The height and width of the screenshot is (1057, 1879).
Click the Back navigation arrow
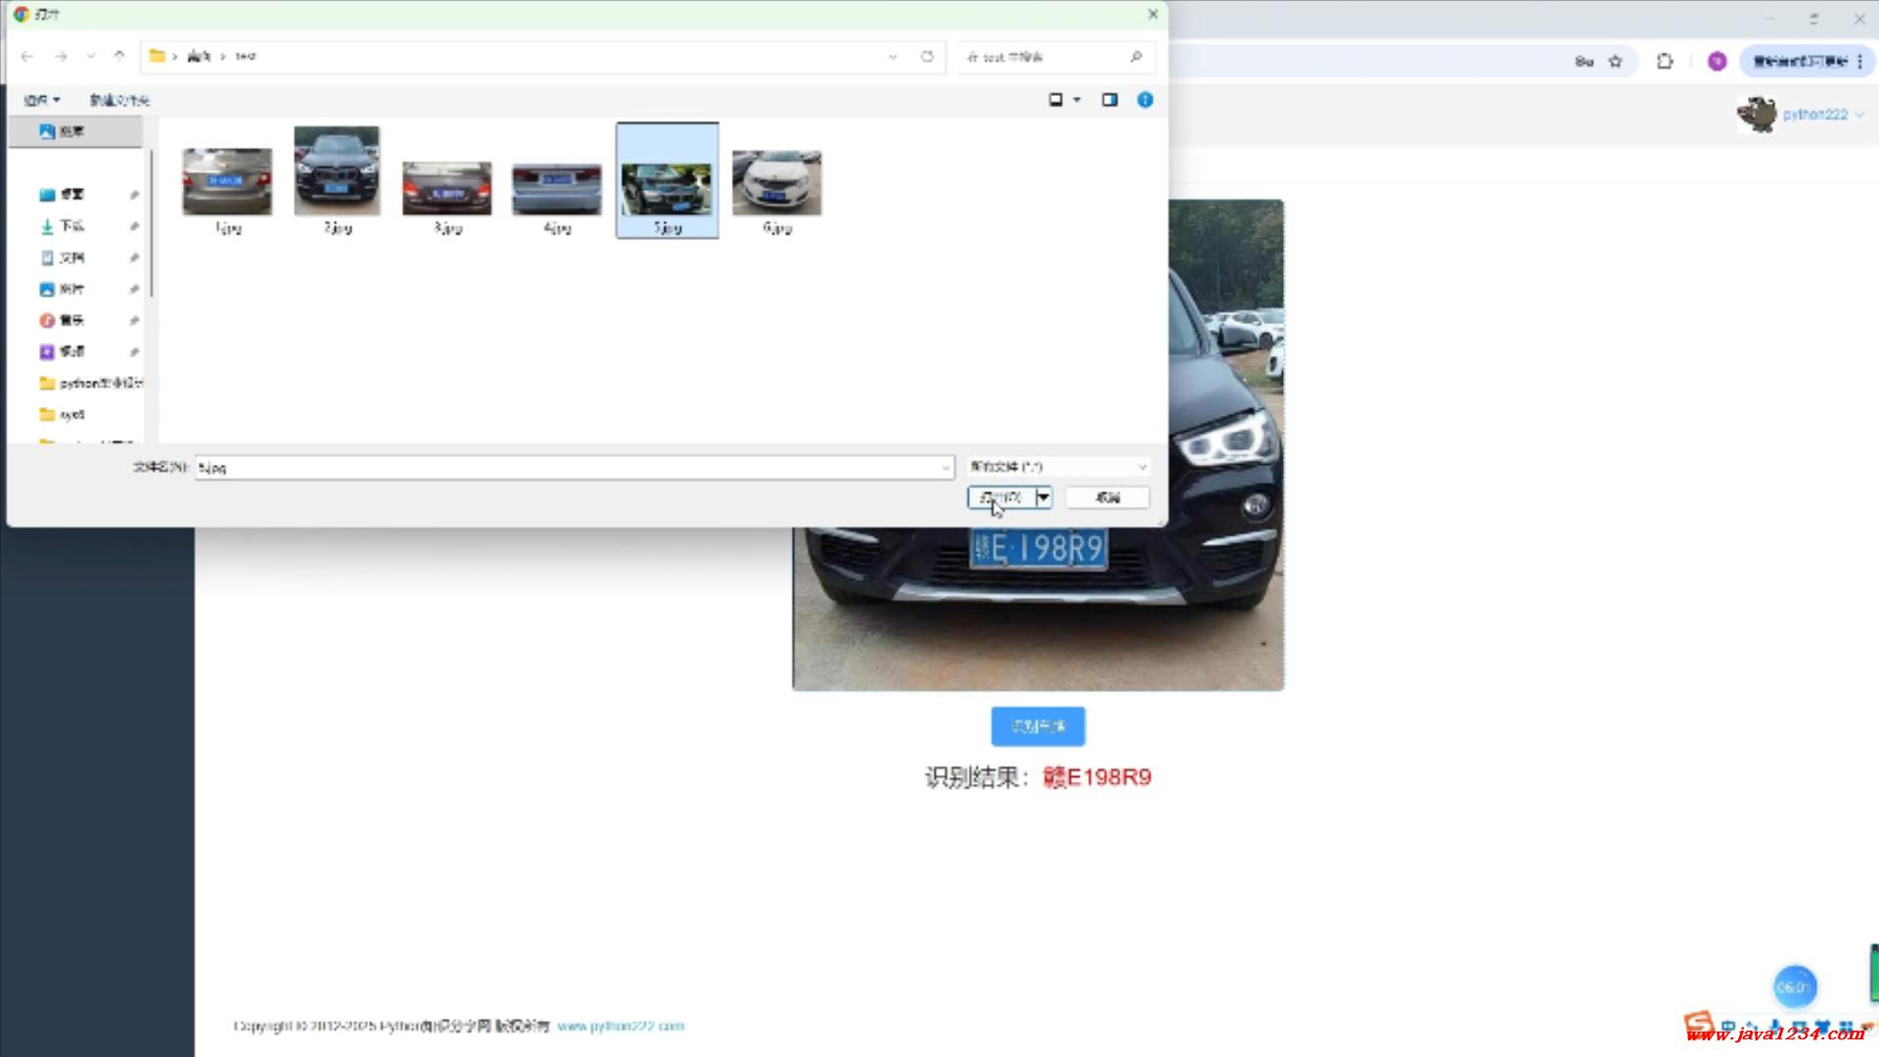pos(27,57)
